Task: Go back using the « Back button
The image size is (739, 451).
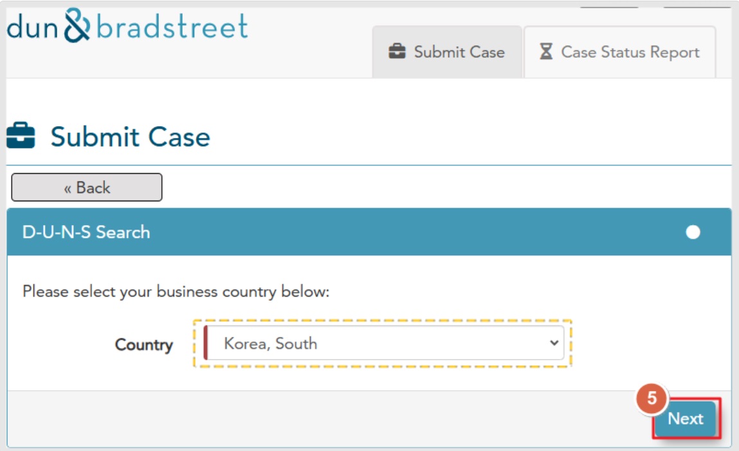Action: pyautogui.click(x=87, y=188)
